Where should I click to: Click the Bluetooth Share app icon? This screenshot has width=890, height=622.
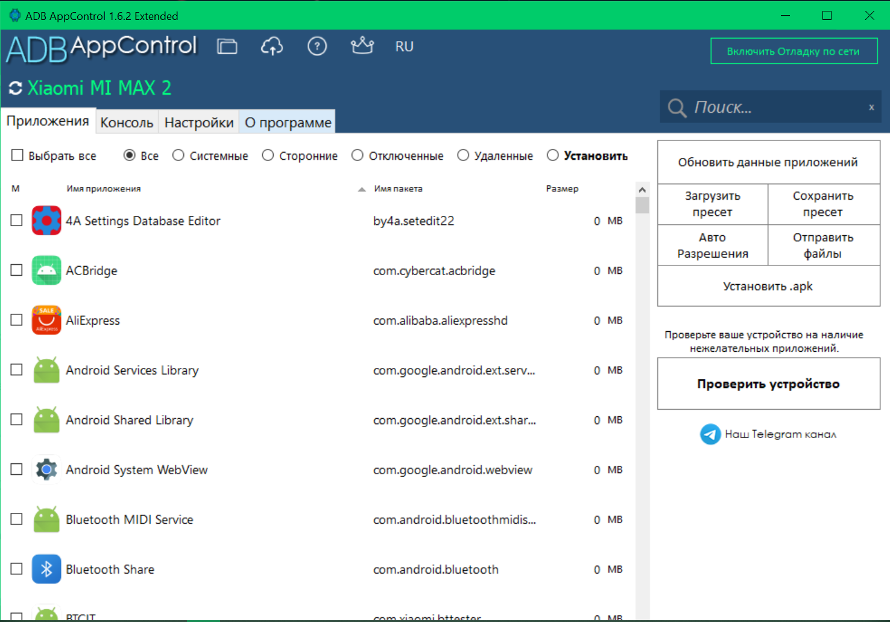coord(46,570)
